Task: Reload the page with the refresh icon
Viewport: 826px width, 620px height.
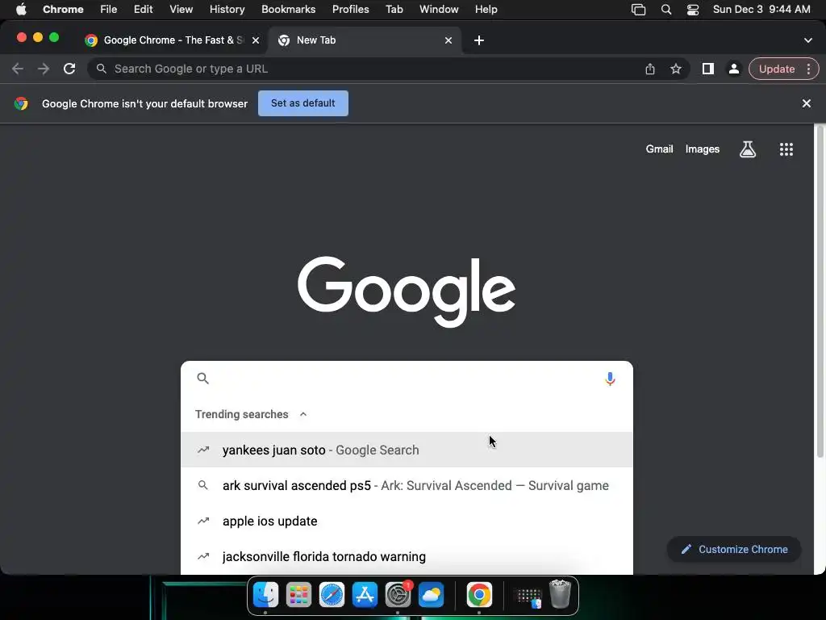Action: [x=69, y=69]
